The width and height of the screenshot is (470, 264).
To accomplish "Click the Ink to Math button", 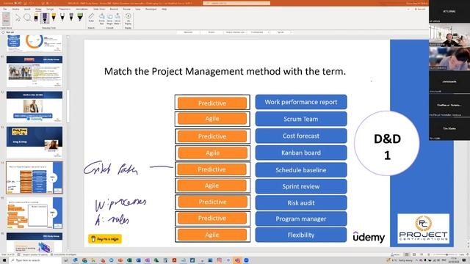I will [117, 19].
